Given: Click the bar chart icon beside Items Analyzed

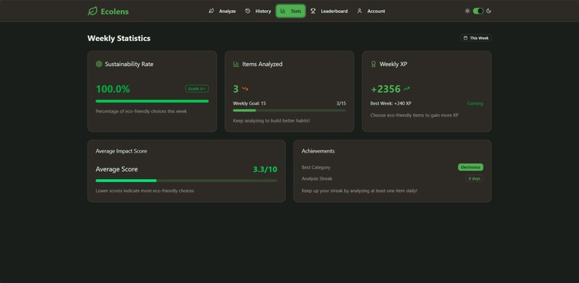Looking at the screenshot, I should click(x=236, y=64).
